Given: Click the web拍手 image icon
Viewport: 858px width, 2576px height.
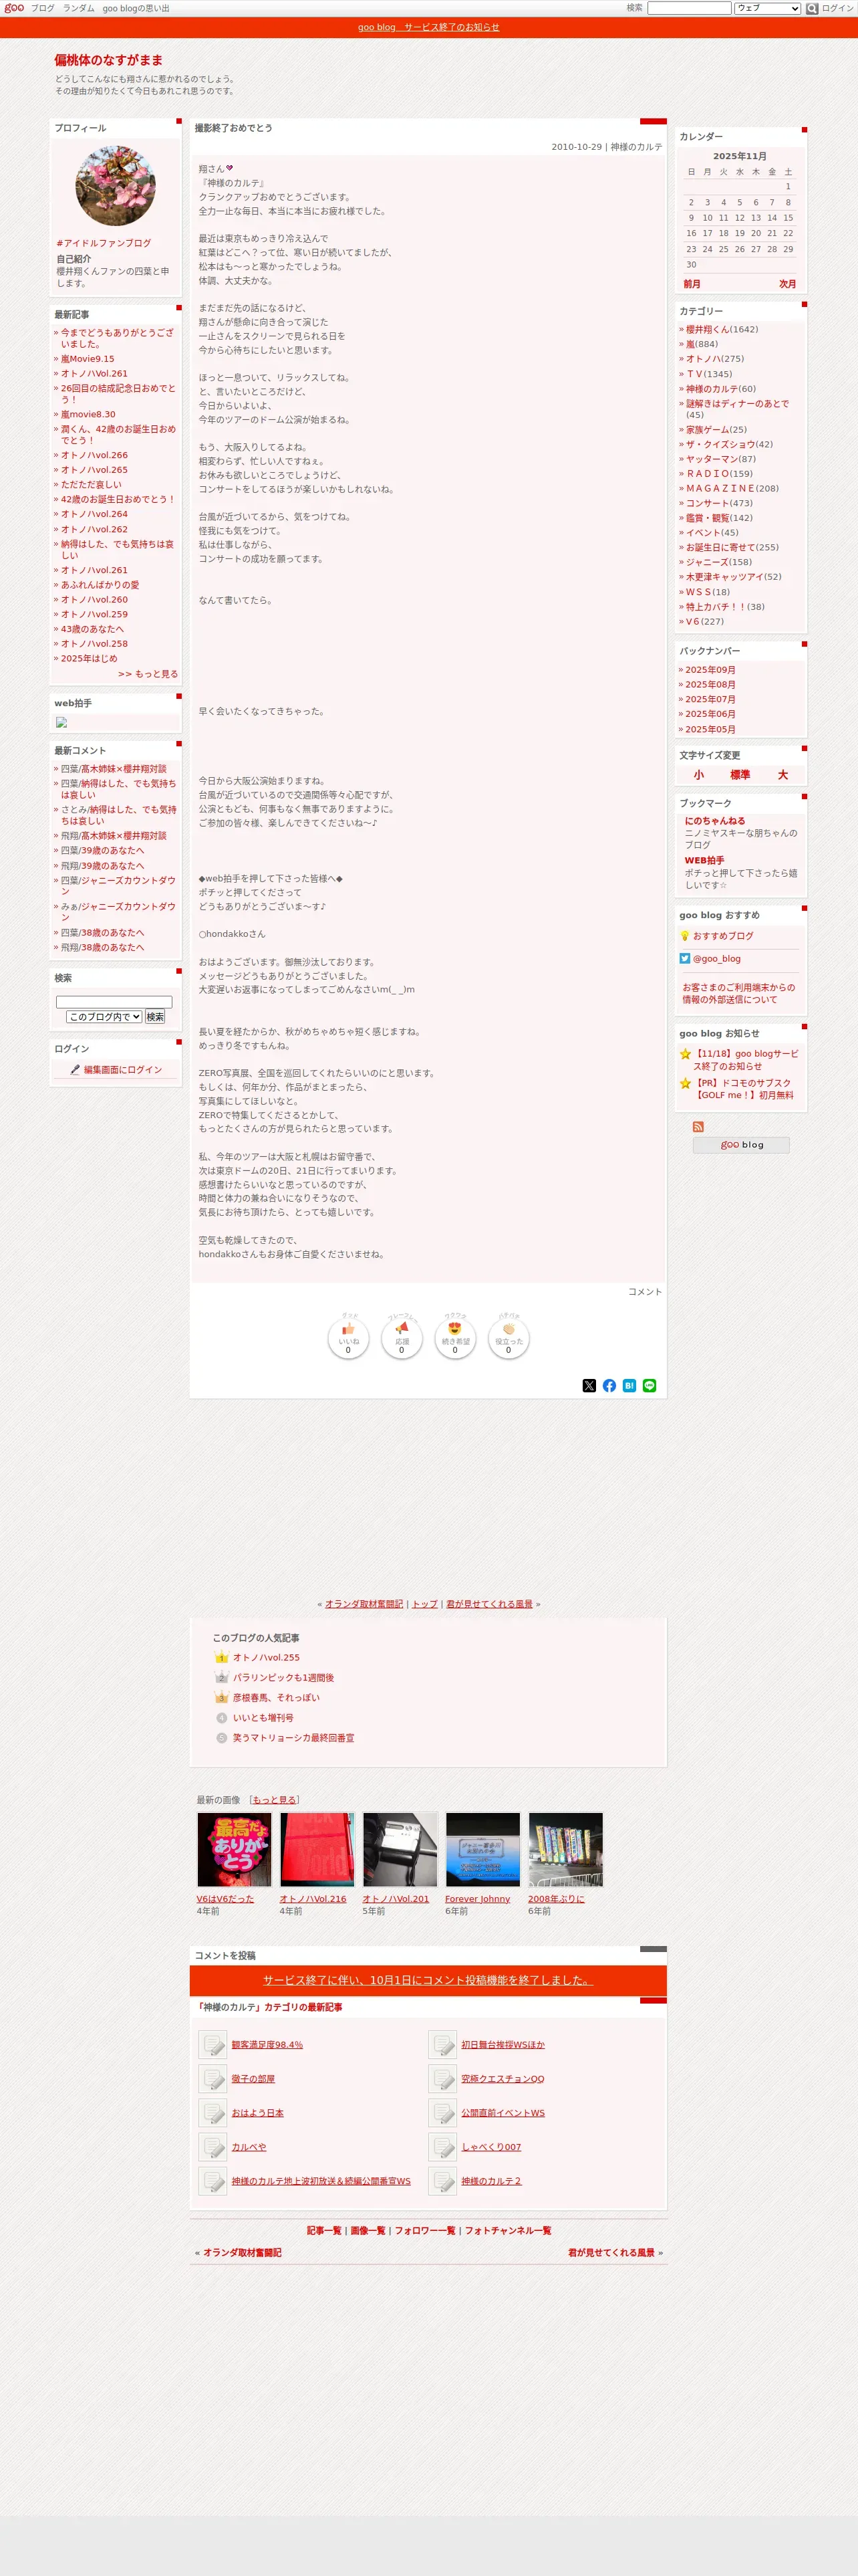Looking at the screenshot, I should 61,722.
